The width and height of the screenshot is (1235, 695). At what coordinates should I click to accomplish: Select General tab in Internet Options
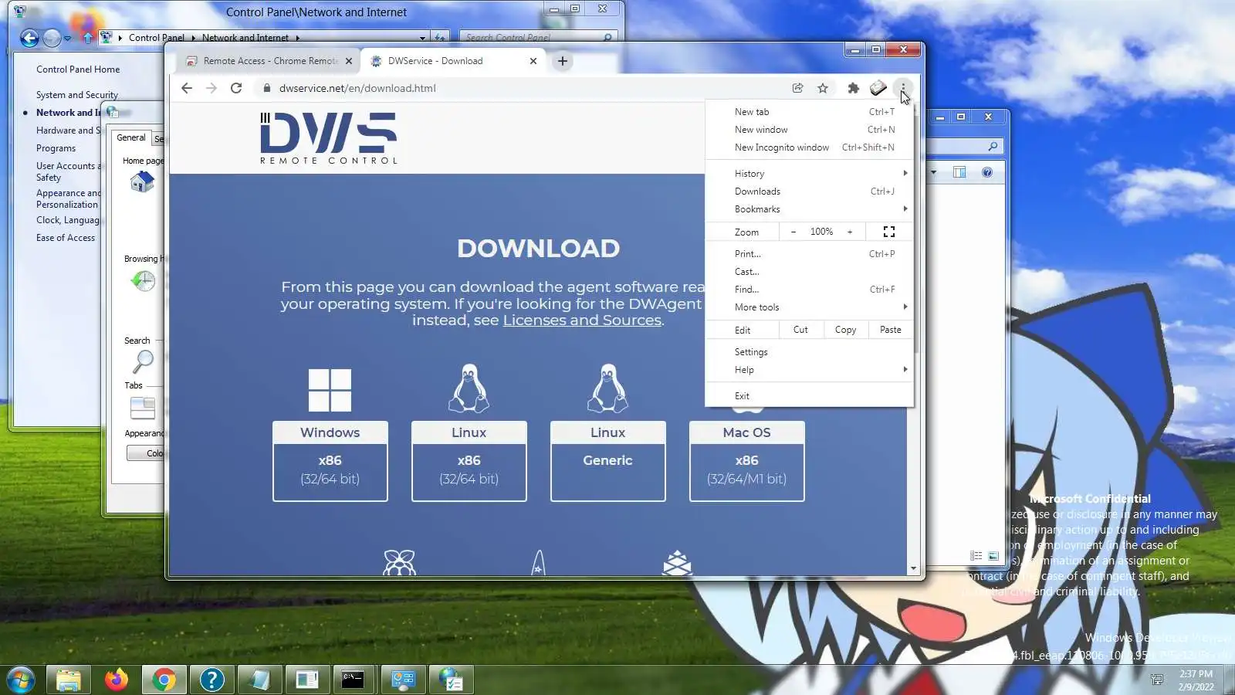(x=131, y=137)
